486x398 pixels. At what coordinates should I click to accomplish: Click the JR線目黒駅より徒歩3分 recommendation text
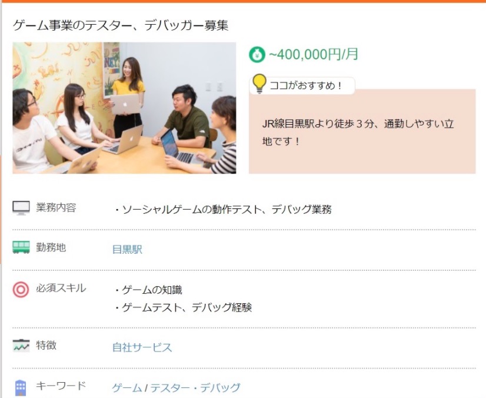pyautogui.click(x=358, y=132)
